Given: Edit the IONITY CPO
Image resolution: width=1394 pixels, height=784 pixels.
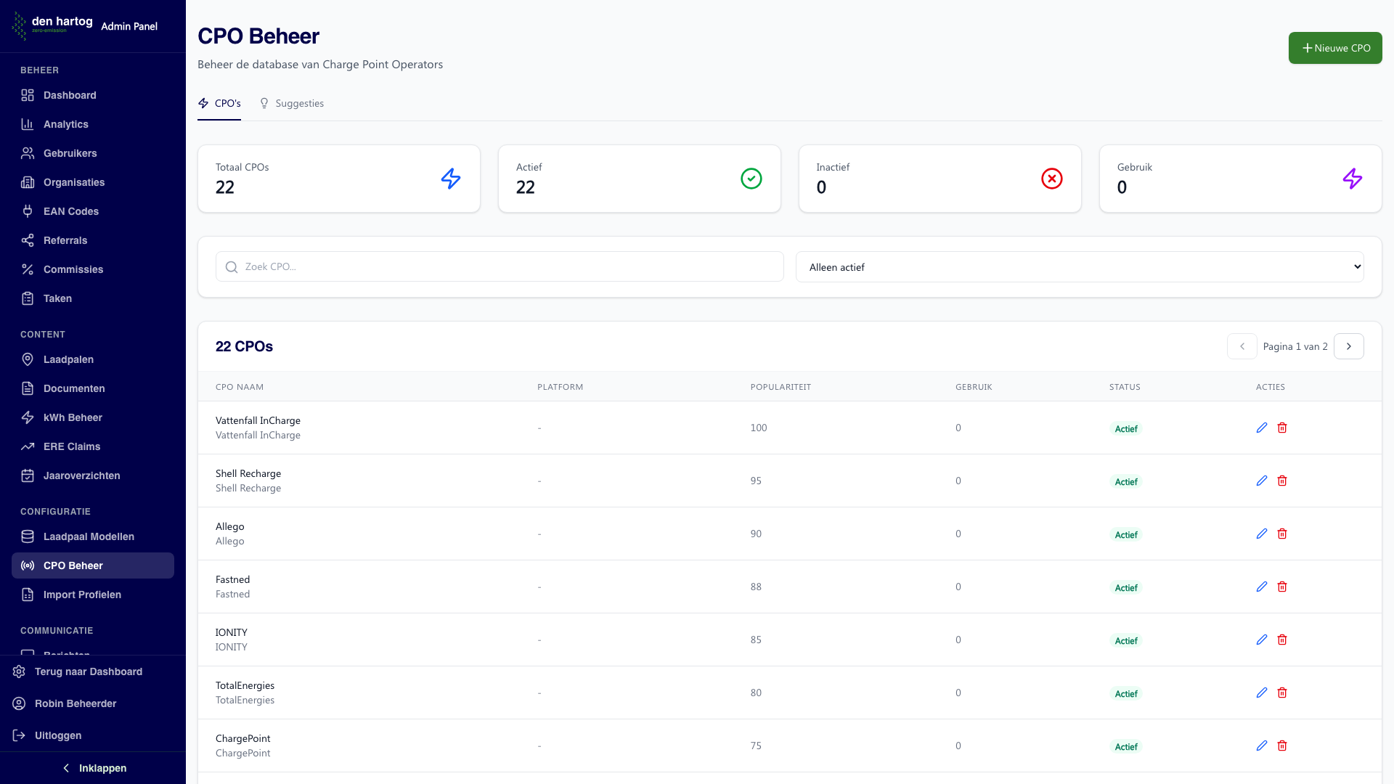Looking at the screenshot, I should point(1262,640).
